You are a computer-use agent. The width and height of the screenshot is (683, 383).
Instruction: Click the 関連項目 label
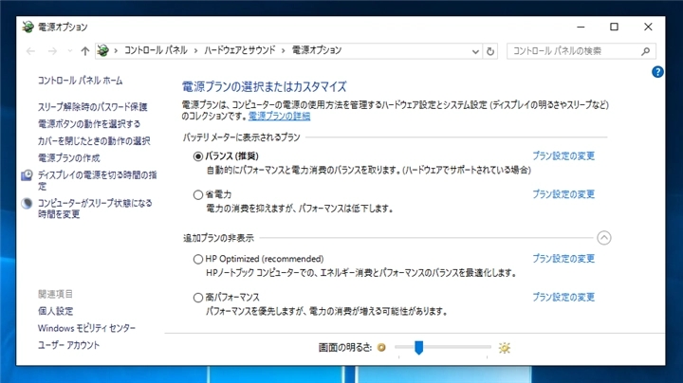point(55,294)
